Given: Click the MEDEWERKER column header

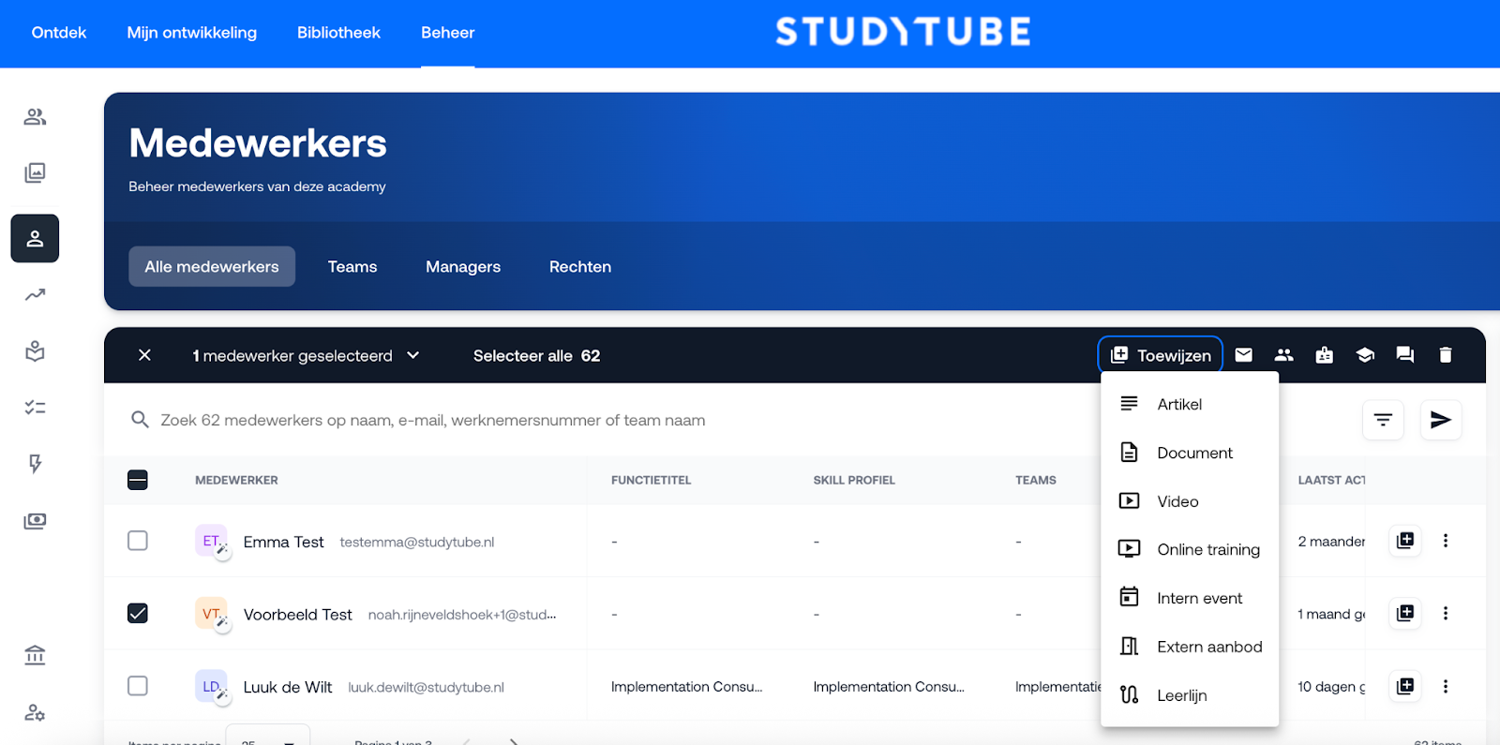Looking at the screenshot, I should (x=236, y=480).
